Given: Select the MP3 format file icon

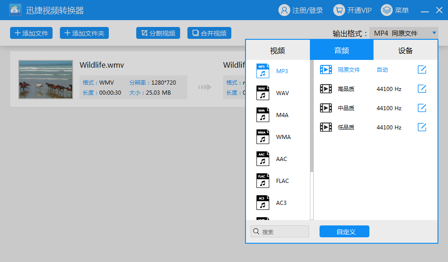Looking at the screenshot, I should pyautogui.click(x=263, y=71).
